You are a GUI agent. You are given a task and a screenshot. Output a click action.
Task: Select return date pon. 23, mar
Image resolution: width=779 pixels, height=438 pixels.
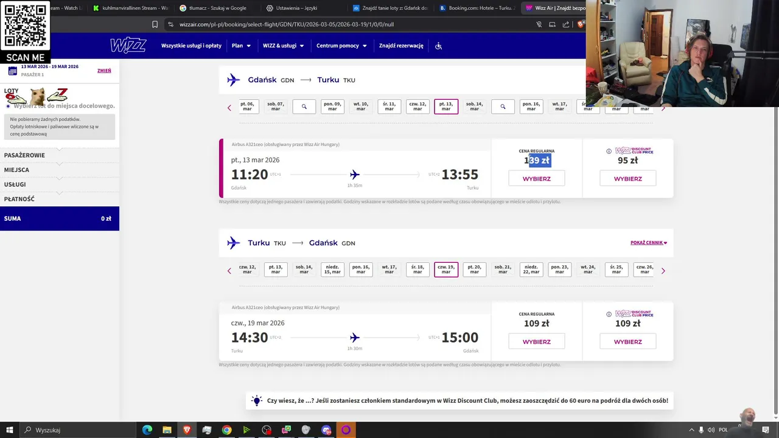[x=559, y=269]
